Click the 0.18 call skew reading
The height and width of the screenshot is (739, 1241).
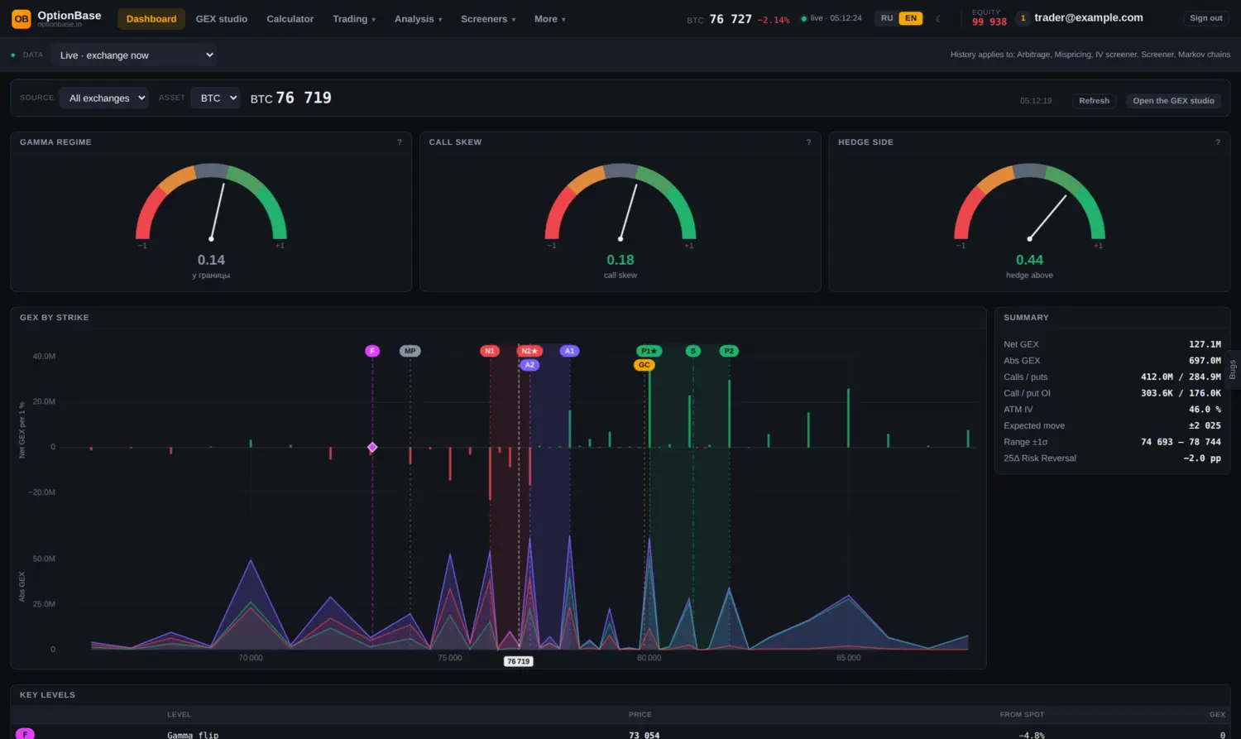620,260
